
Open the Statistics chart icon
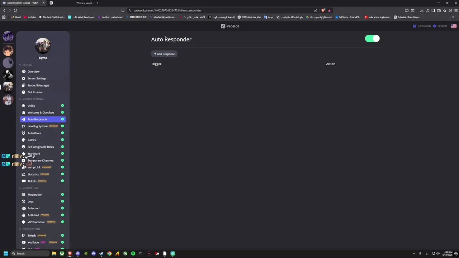[x=24, y=174]
